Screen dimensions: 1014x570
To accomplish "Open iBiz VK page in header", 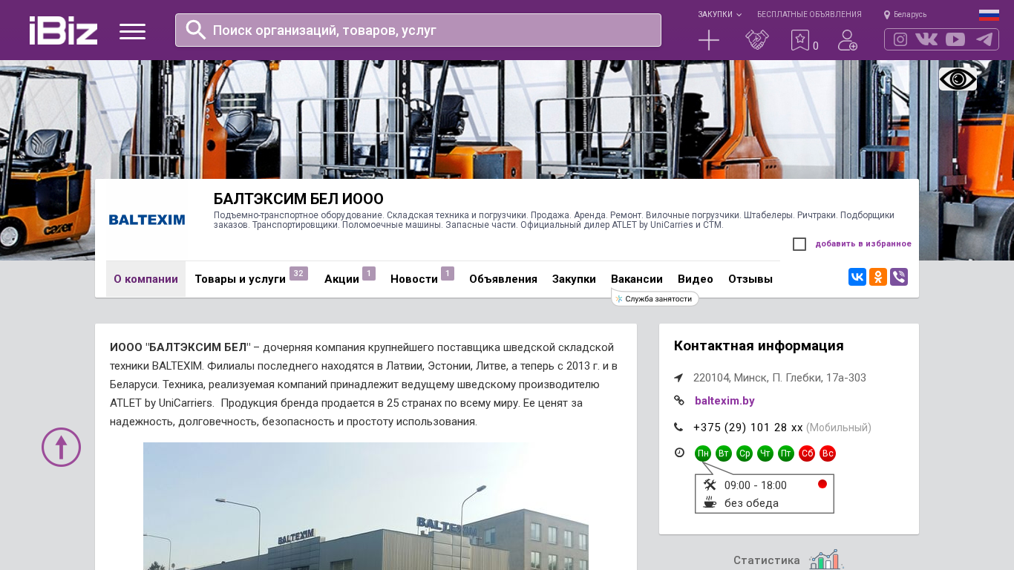I will [x=926, y=39].
